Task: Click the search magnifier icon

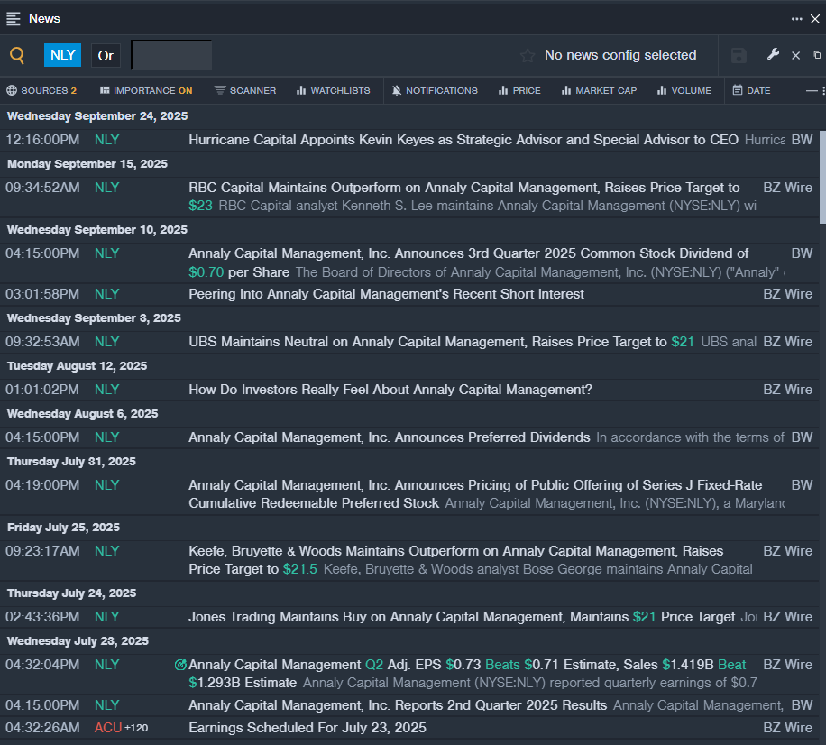Action: [17, 55]
